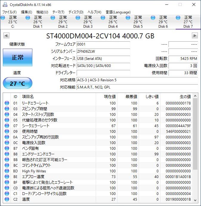
Task: Click the features field S.M.A.R.T., NCQ, GPL
Action: (x=137, y=87)
